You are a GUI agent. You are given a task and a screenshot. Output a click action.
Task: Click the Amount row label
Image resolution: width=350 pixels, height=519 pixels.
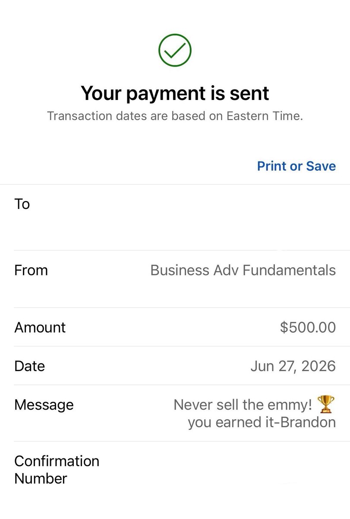(40, 327)
